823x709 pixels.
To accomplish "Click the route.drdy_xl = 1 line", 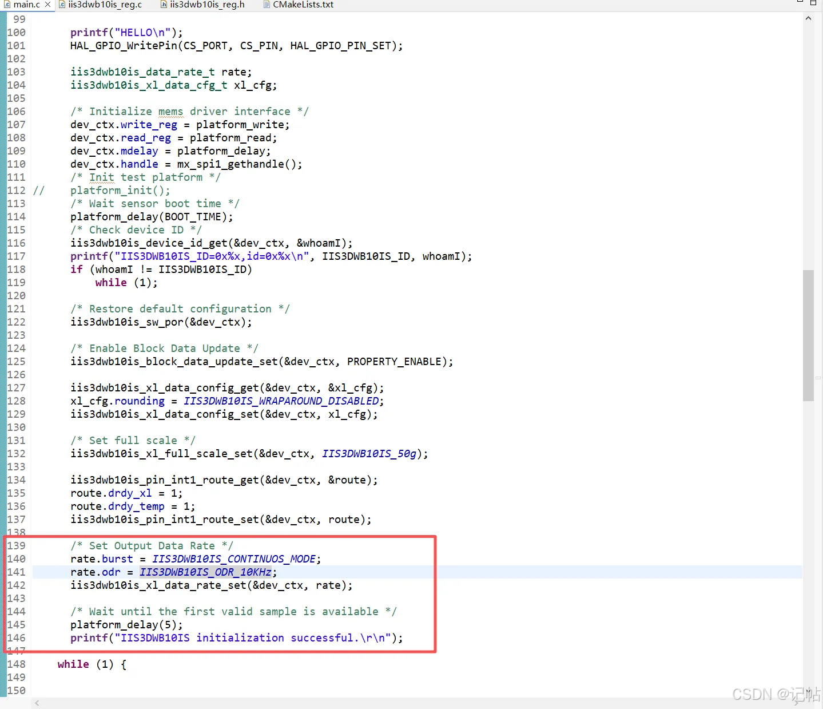I will pyautogui.click(x=126, y=493).
